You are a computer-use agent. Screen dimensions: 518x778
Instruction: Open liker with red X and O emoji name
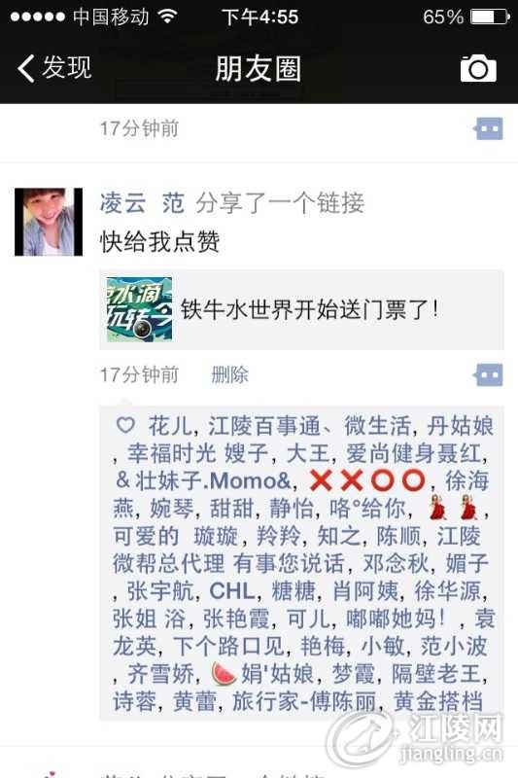(x=367, y=480)
